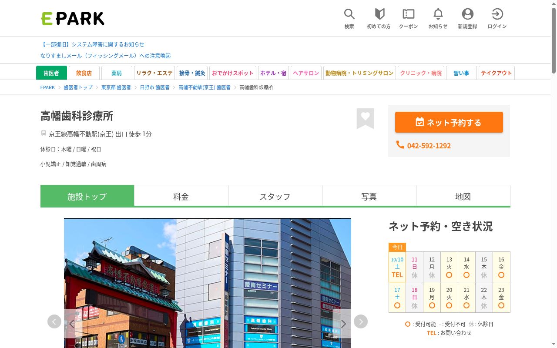Click the ネット予約する button

449,122
